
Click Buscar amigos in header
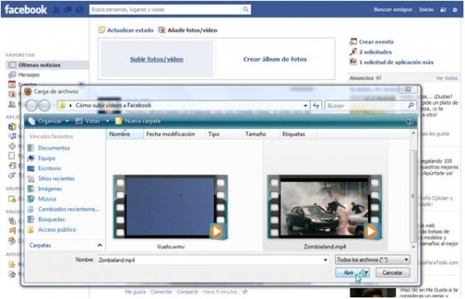point(393,9)
